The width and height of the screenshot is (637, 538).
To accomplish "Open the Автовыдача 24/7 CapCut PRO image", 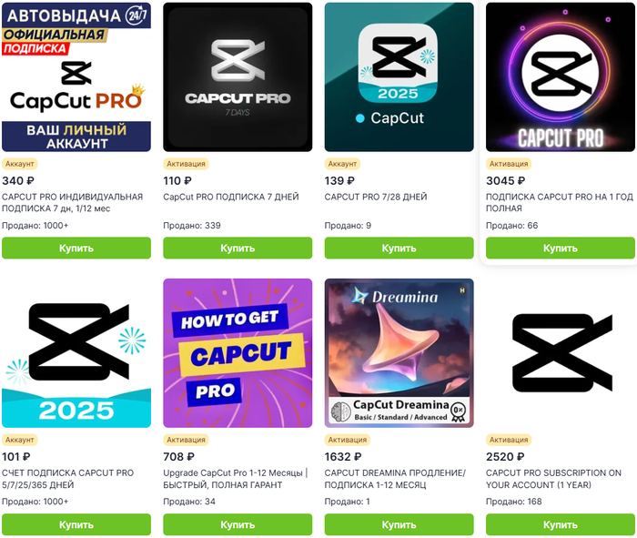I will tap(76, 77).
